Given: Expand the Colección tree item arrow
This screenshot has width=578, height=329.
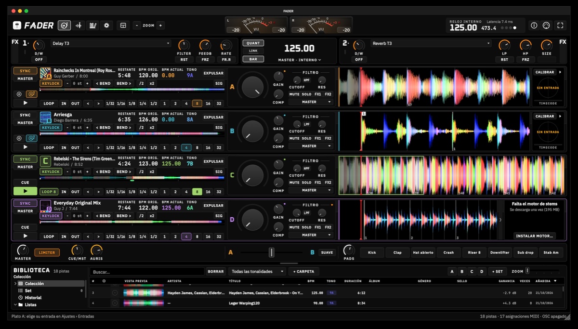Looking at the screenshot, I should [x=15, y=284].
